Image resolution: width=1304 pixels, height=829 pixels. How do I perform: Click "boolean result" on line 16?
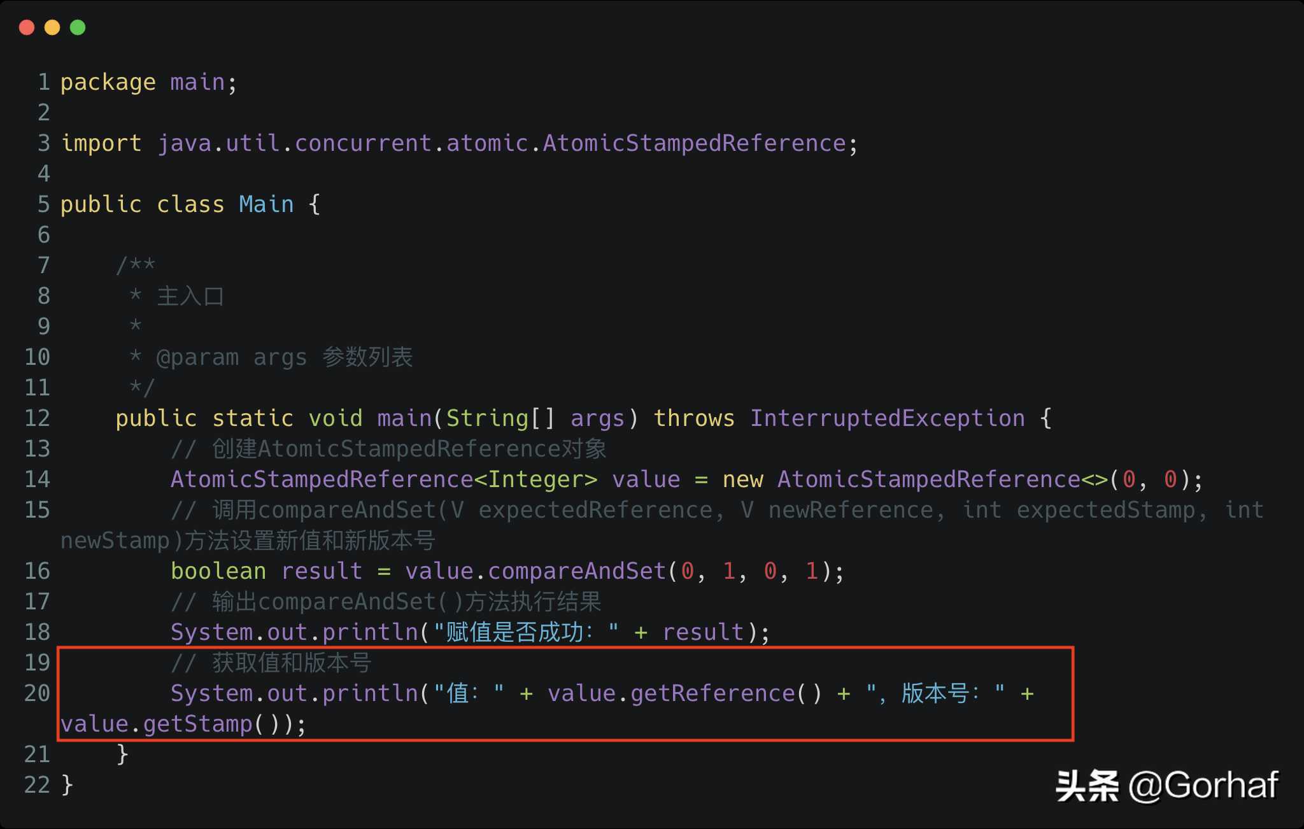(266, 571)
